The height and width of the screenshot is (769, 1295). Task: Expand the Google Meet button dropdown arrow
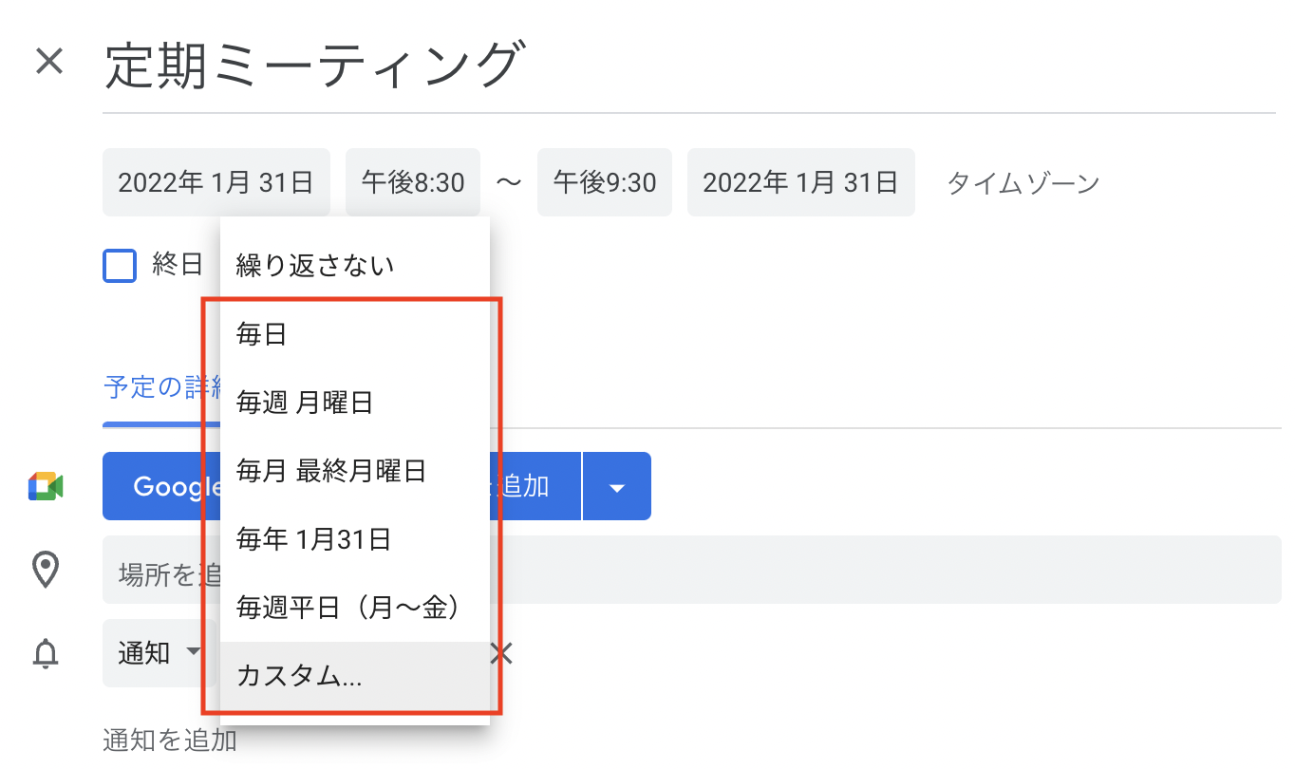coord(617,487)
